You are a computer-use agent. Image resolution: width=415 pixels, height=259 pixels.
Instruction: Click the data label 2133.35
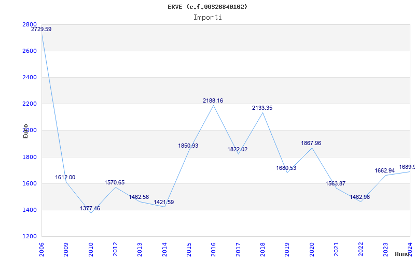click(262, 108)
